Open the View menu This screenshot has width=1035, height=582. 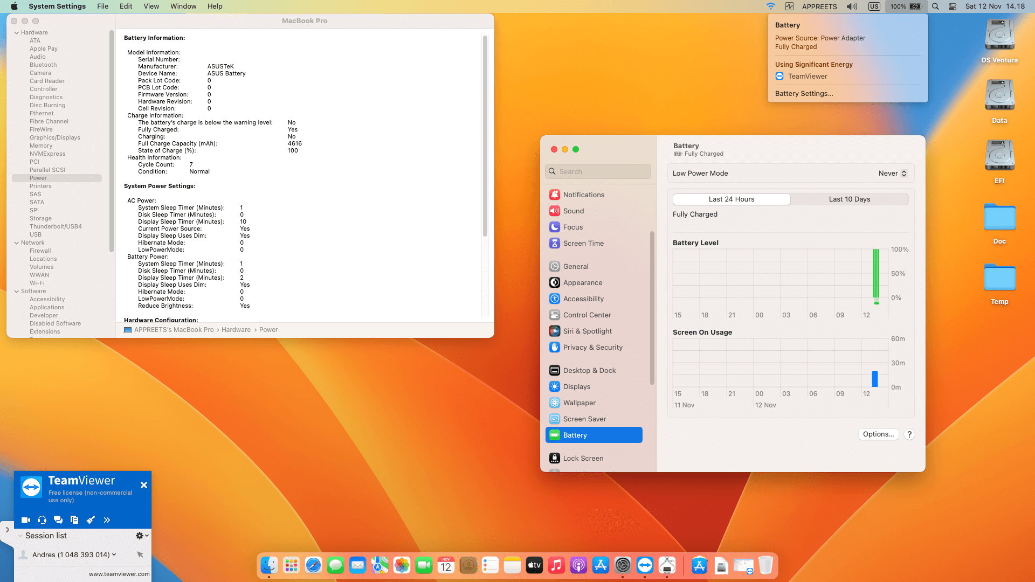(151, 6)
